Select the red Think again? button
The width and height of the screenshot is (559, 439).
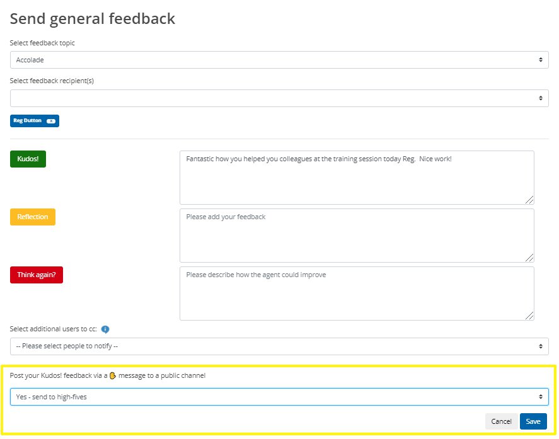click(x=37, y=275)
